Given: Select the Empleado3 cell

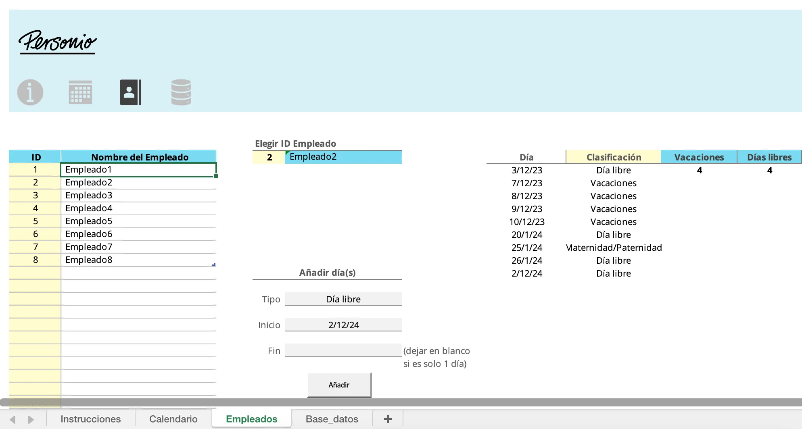Looking at the screenshot, I should click(x=138, y=196).
